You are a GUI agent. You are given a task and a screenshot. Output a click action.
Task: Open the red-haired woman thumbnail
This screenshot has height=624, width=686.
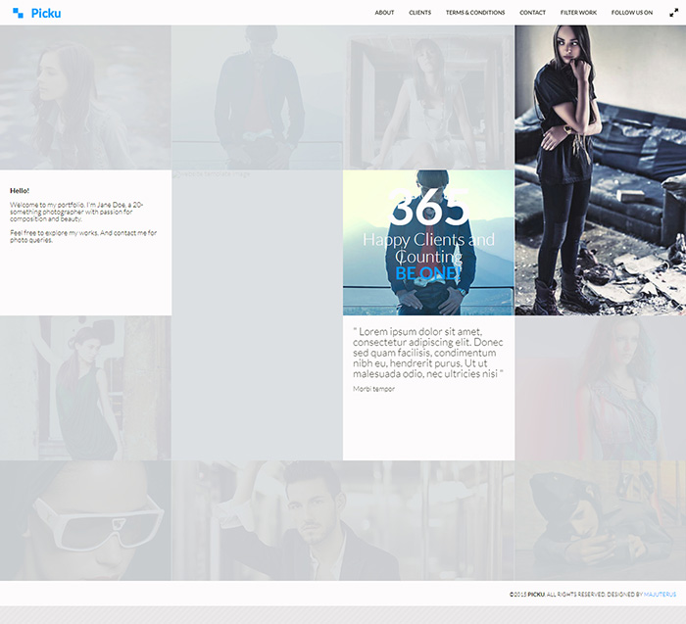(x=600, y=388)
